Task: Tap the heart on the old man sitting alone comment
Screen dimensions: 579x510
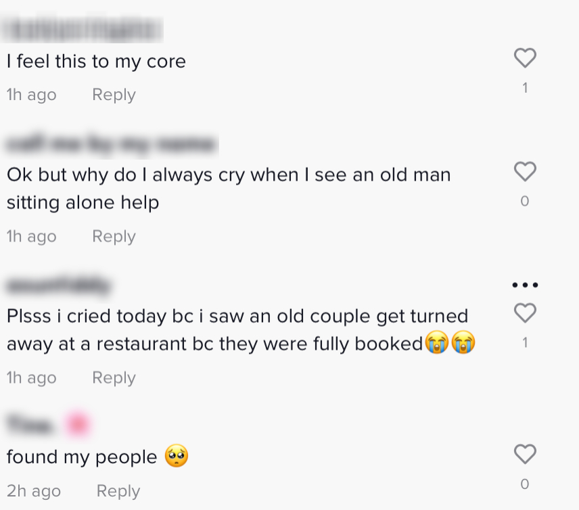Action: pos(525,172)
